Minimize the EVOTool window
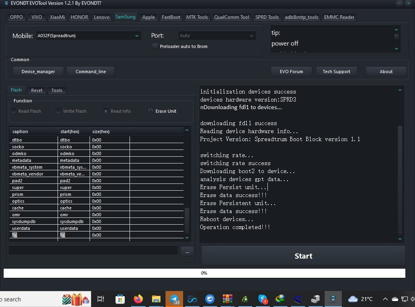This screenshot has height=307, width=415. coord(399,3)
